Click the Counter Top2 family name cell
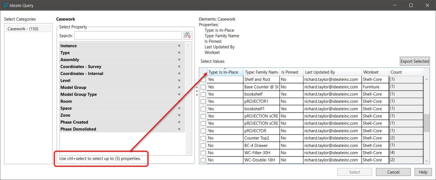This screenshot has width=436, height=180. click(261, 138)
